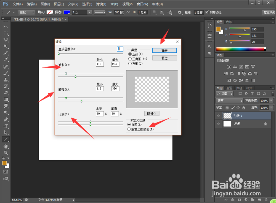Select the Gradient tool
The height and width of the screenshot is (203, 276).
click(x=6, y=99)
